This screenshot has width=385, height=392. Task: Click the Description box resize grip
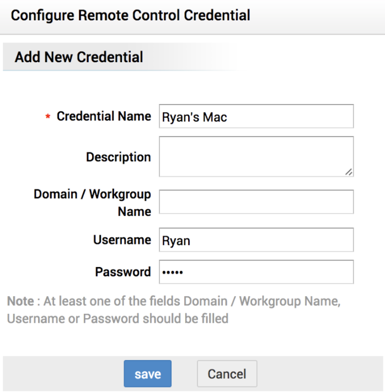tap(349, 172)
